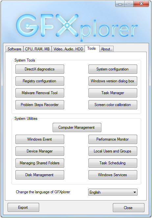Open Computer Management
The image size is (152, 218).
77,127
